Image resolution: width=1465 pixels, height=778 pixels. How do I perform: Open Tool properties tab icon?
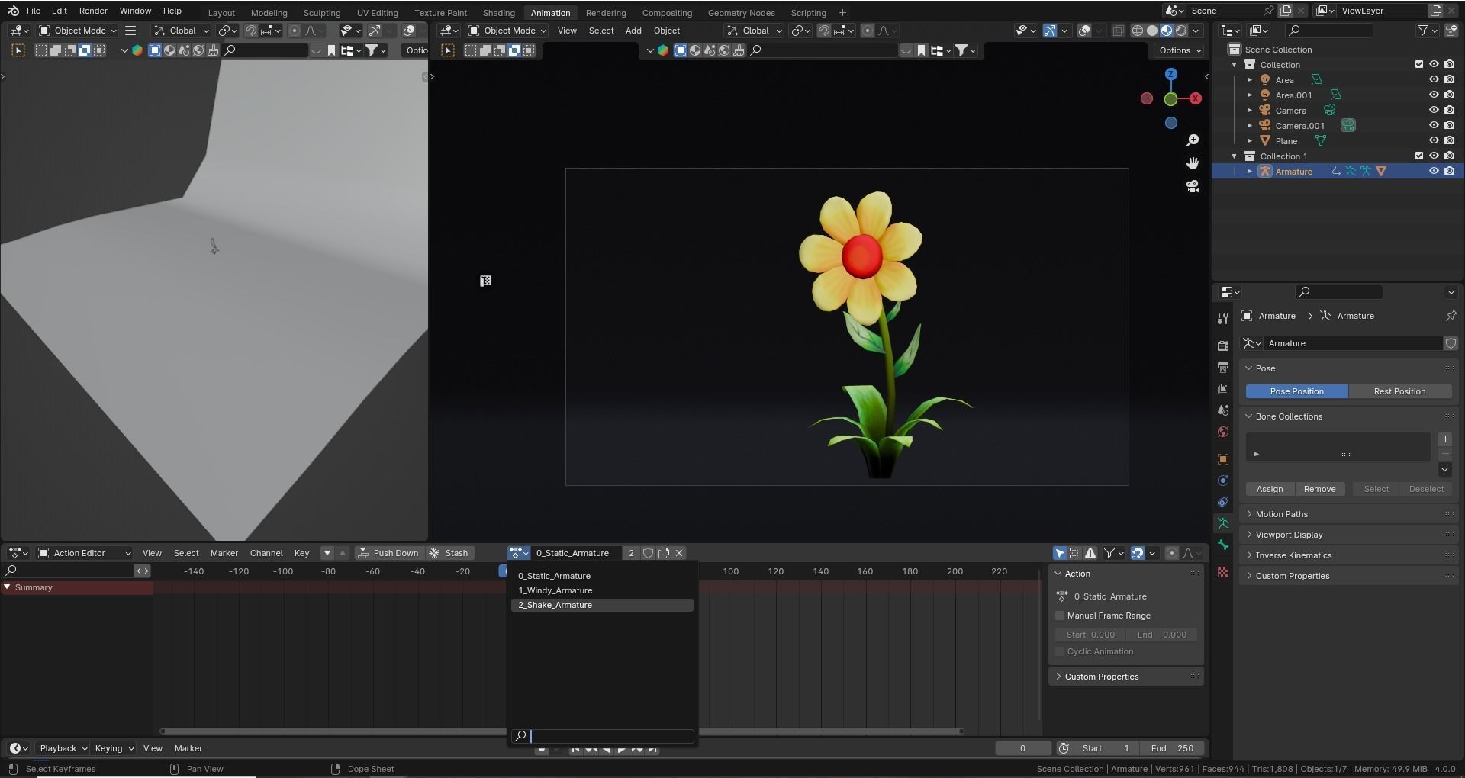click(x=1223, y=319)
